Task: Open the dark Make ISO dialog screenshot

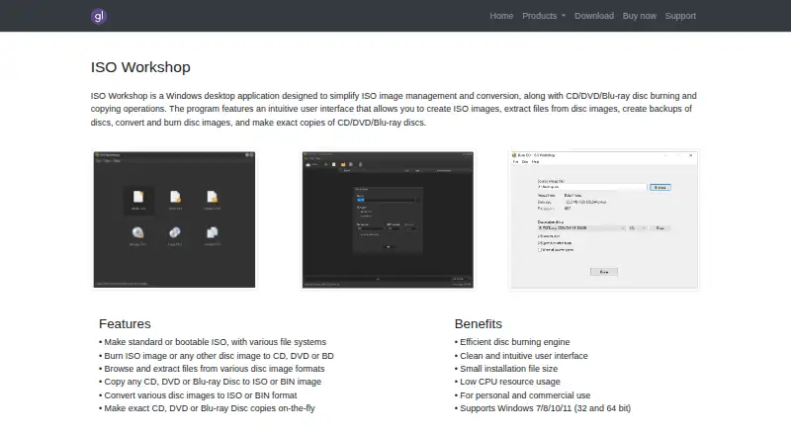Action: pos(388,219)
